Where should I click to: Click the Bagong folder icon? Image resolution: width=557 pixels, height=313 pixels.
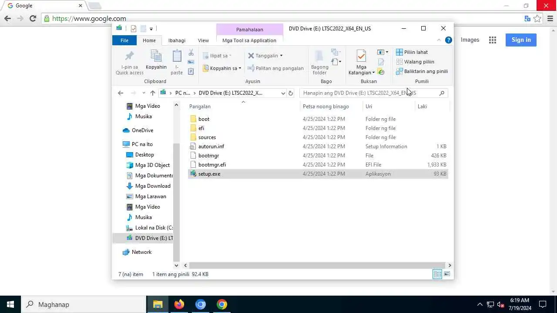(x=319, y=56)
